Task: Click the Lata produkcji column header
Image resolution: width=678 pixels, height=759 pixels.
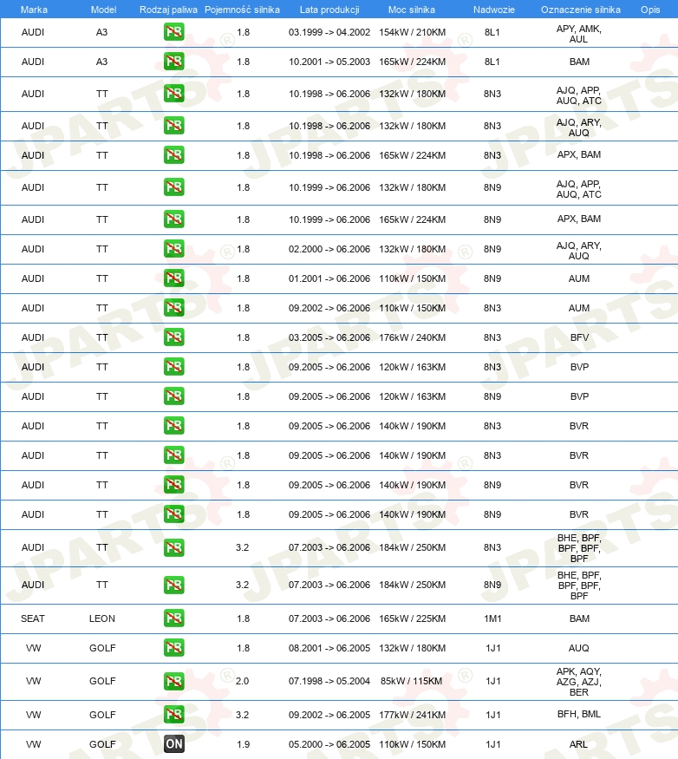Action: click(329, 10)
